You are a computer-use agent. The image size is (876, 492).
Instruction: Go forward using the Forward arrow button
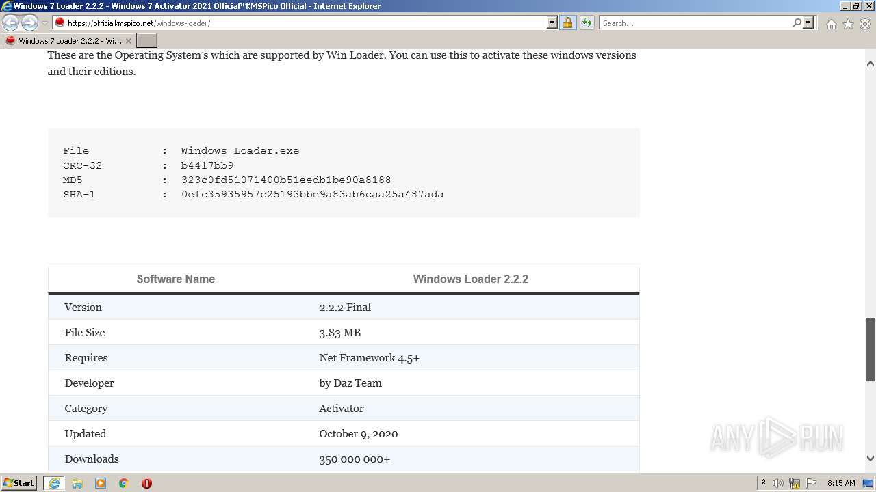[29, 23]
